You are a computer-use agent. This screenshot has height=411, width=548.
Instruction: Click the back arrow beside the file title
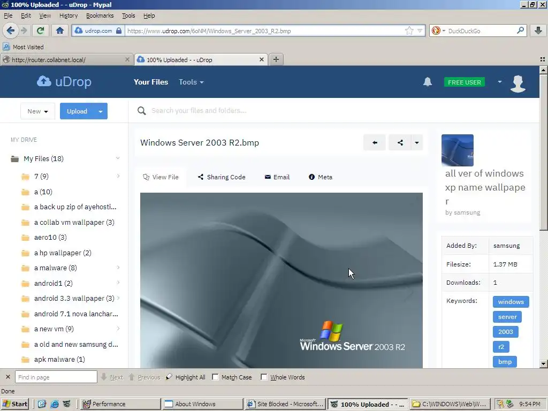click(x=375, y=142)
